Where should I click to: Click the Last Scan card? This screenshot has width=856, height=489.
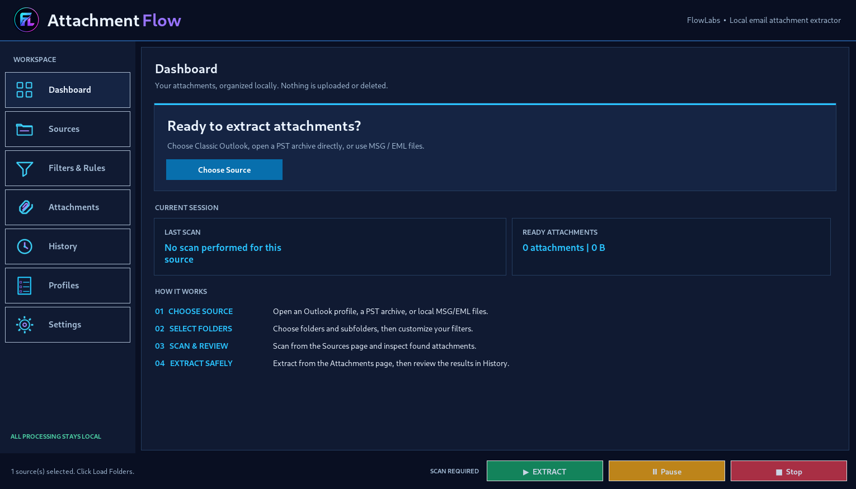pos(330,246)
